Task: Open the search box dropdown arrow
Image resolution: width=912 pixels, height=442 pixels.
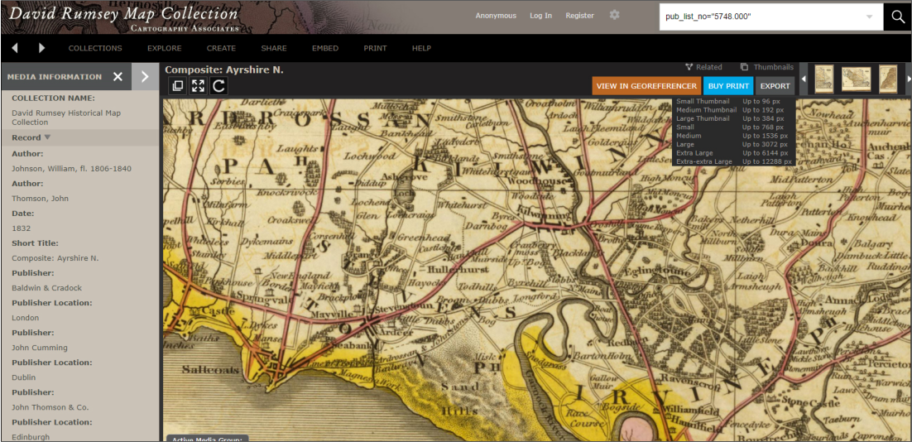Action: 870,17
